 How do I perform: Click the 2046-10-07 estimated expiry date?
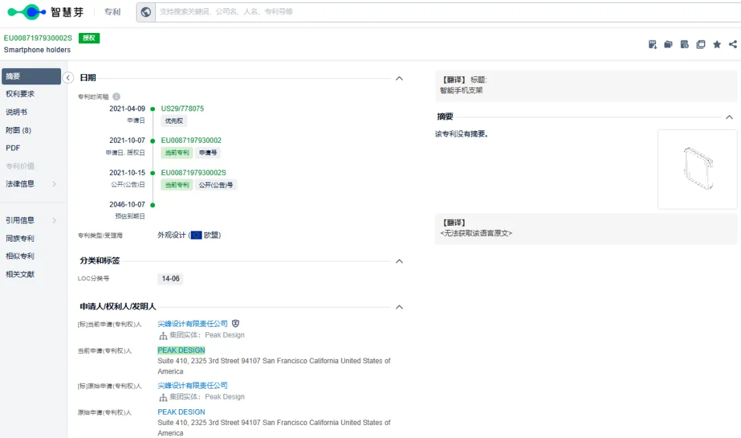(x=127, y=205)
